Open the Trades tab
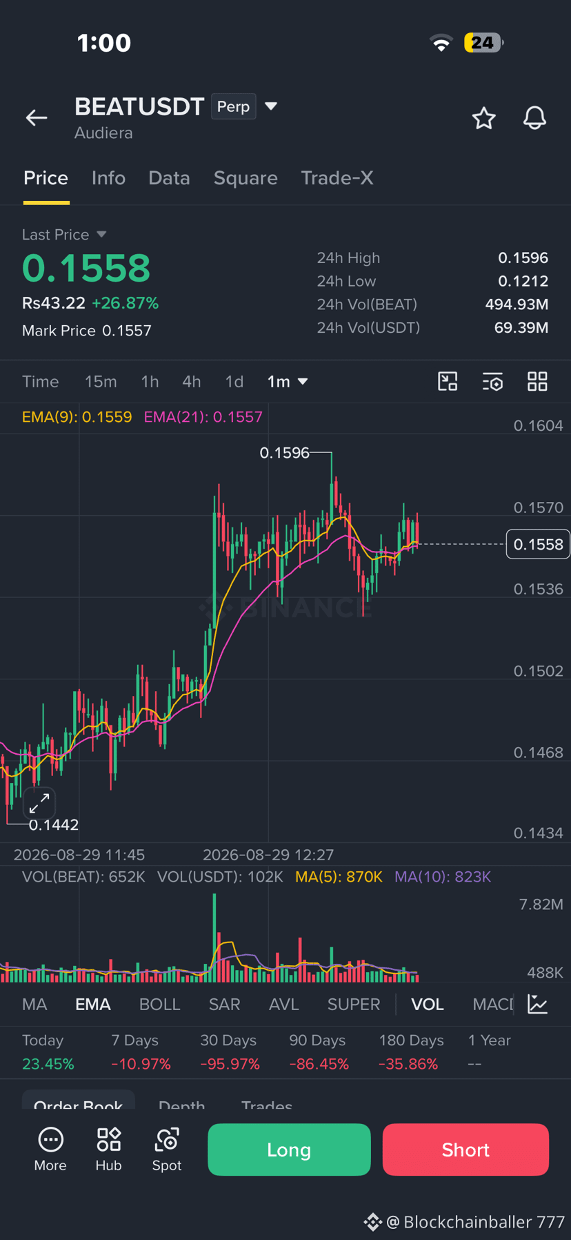571x1240 pixels. tap(267, 1104)
